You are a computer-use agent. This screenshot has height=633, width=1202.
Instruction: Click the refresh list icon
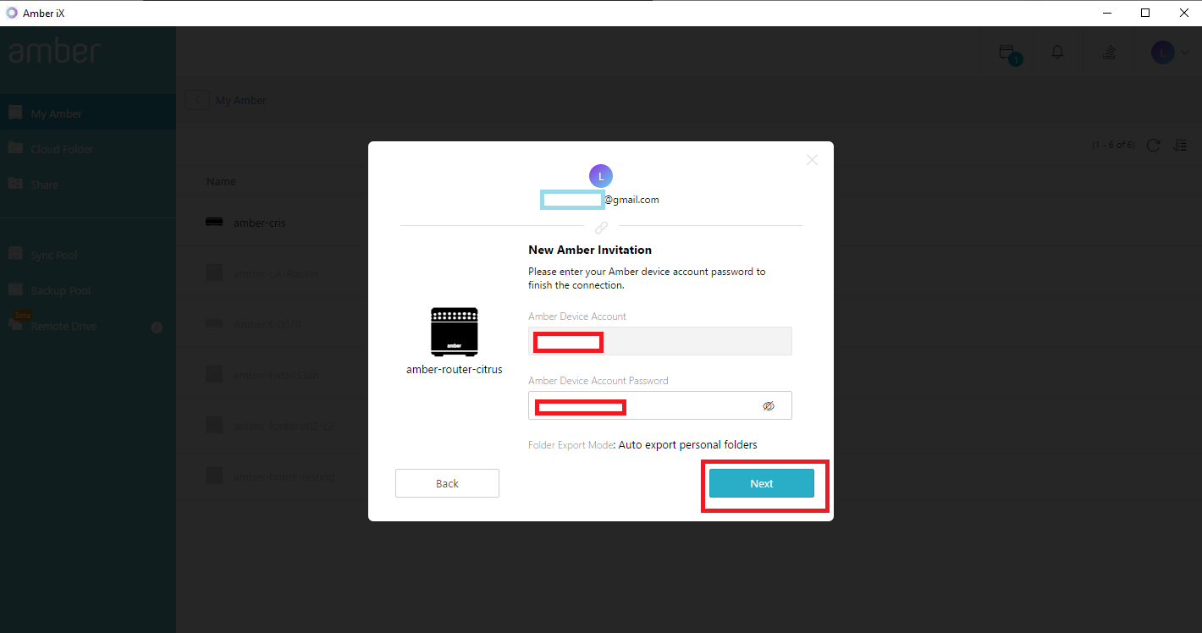1153,146
